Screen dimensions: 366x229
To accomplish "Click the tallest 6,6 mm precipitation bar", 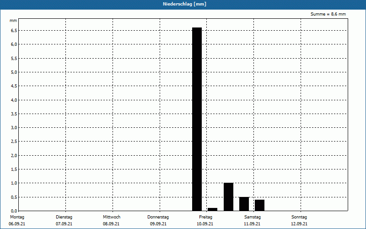I will 197,119.
